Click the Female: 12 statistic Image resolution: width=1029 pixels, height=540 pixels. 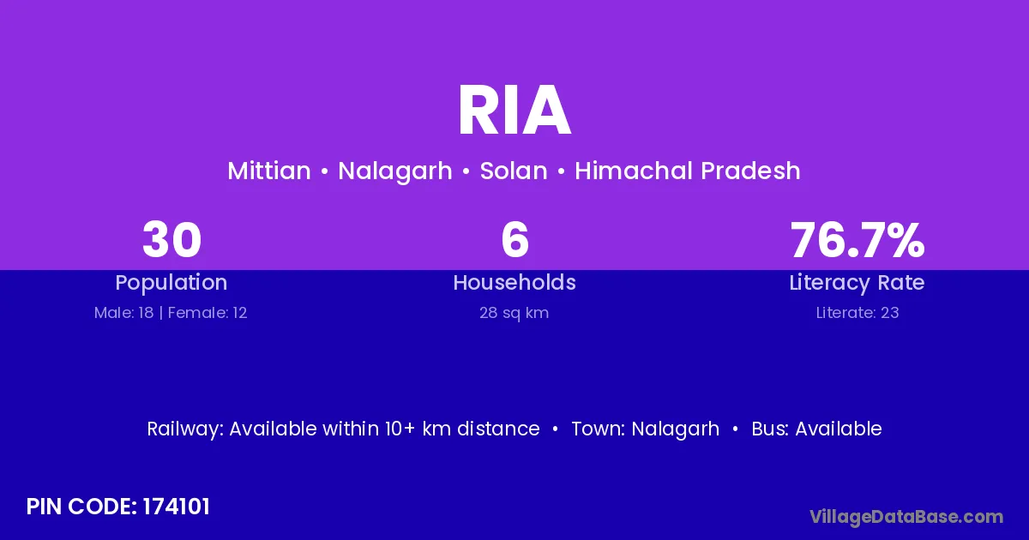coord(208,313)
